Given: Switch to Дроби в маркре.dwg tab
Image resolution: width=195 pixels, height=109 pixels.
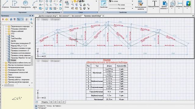Looking at the screenshot, I should click(x=48, y=16).
